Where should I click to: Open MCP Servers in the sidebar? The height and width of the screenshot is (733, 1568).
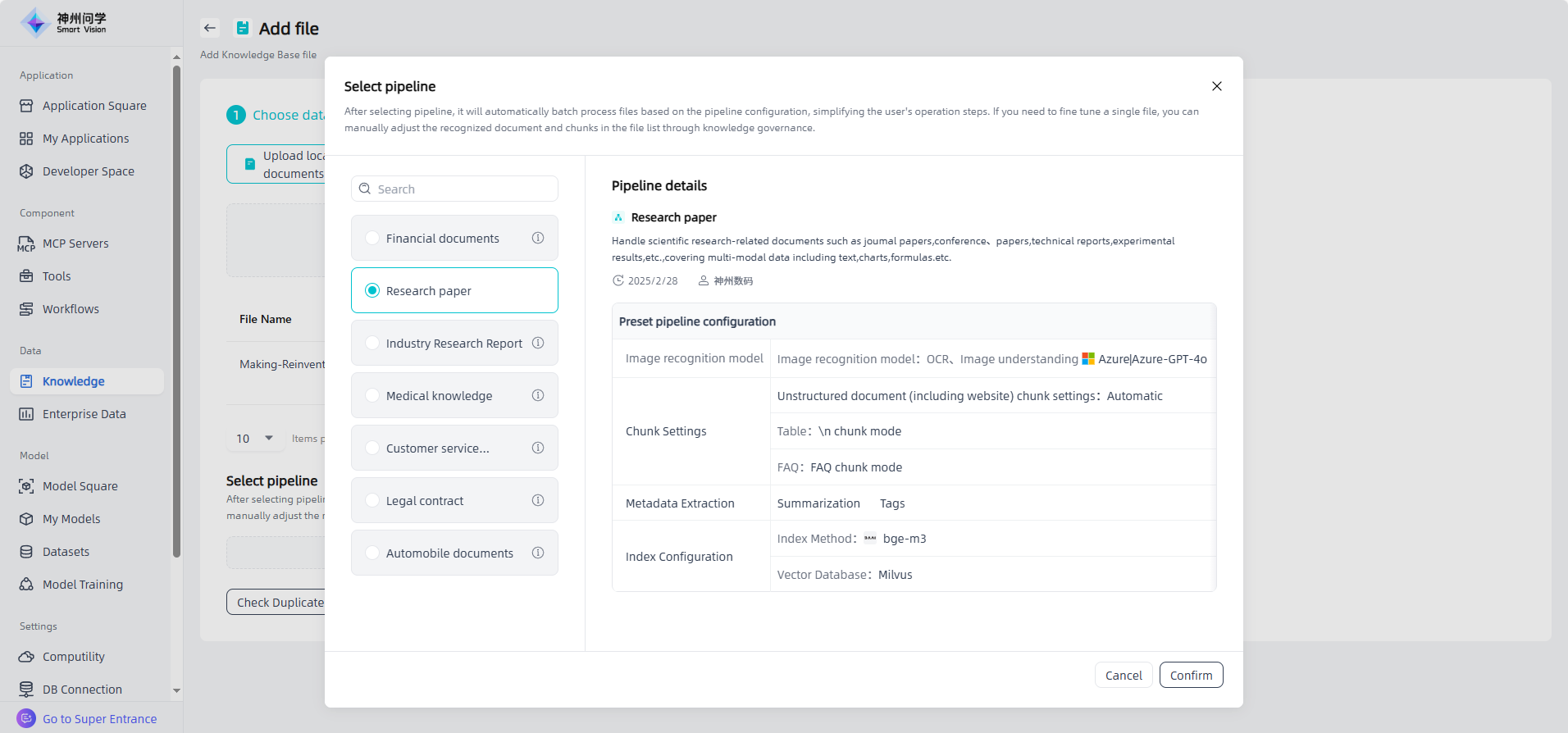(75, 244)
